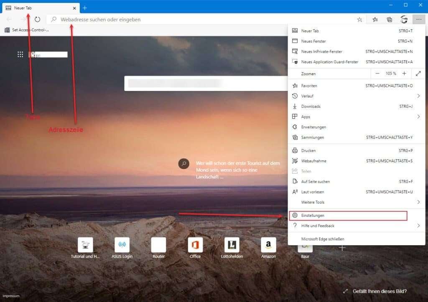
Task: Increase zoom with the plus button
Action: [405, 74]
